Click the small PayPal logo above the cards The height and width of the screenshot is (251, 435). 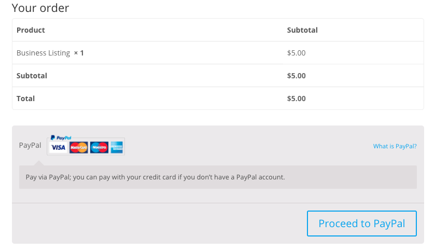pos(61,138)
